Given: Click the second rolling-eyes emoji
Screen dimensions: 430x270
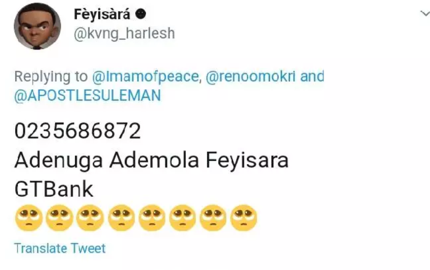Looking at the screenshot, I should [x=59, y=218].
